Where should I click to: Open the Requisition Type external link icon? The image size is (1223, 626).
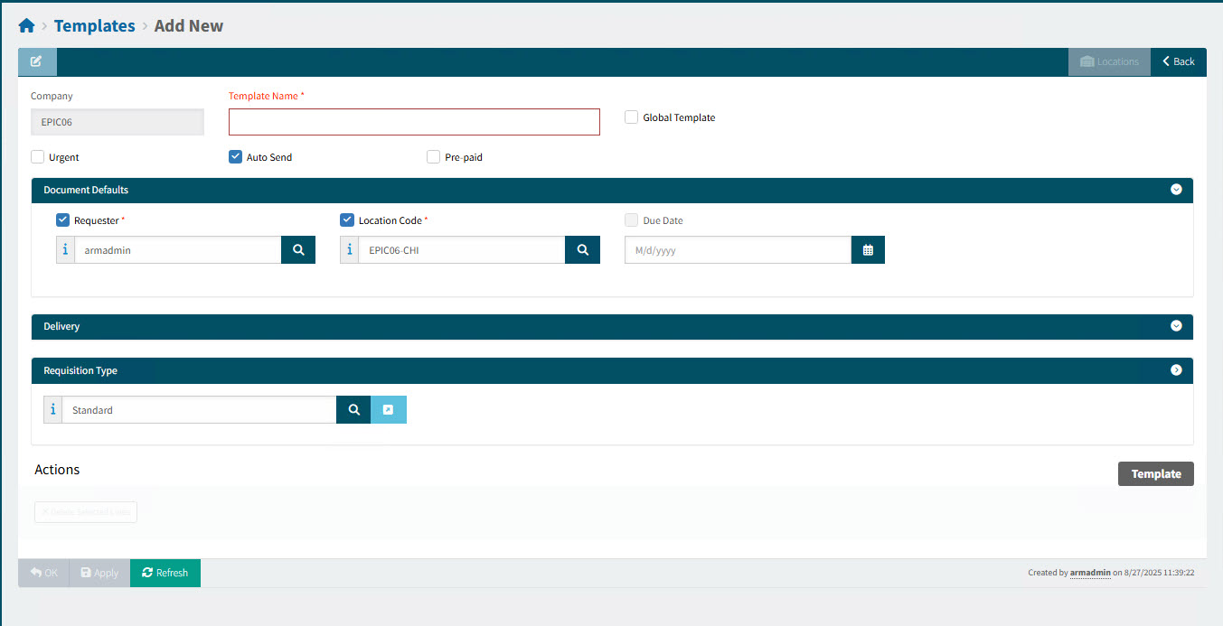coord(389,409)
